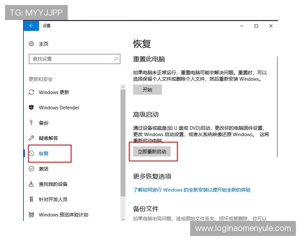Select the 恢复 menu entry
The width and height of the screenshot is (301, 241).
point(44,153)
